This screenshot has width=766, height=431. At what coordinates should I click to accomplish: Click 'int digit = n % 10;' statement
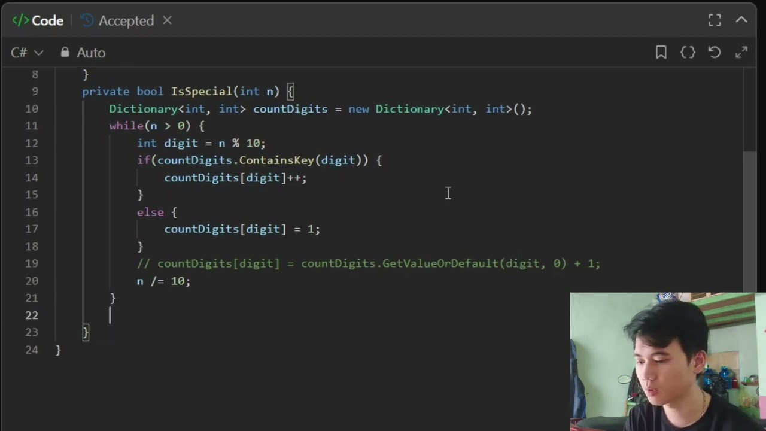point(201,143)
